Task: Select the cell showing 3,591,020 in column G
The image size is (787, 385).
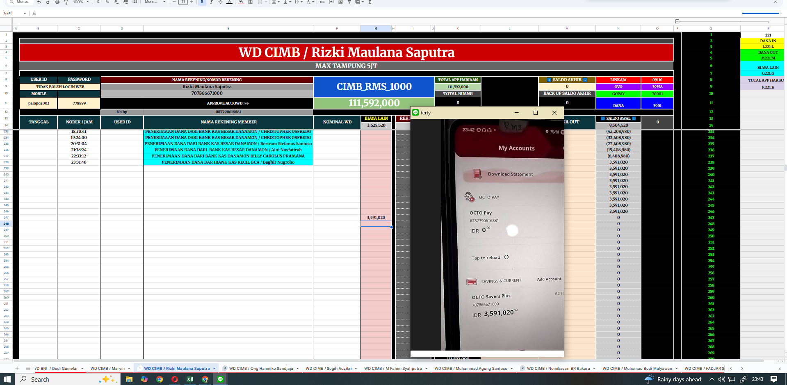Action: coord(376,218)
